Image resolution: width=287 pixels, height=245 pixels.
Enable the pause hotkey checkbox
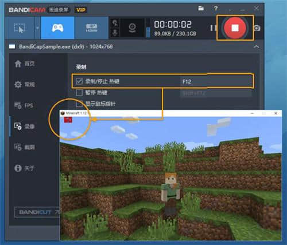pyautogui.click(x=79, y=93)
